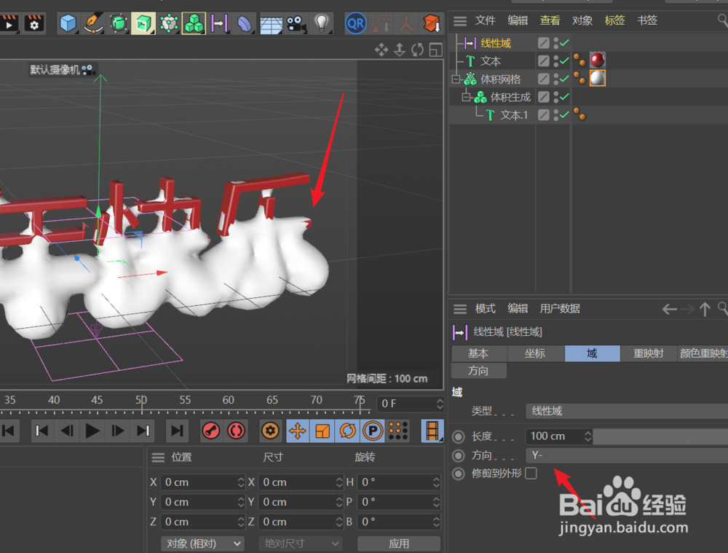Click the white material tag on 体积网格

(x=598, y=78)
